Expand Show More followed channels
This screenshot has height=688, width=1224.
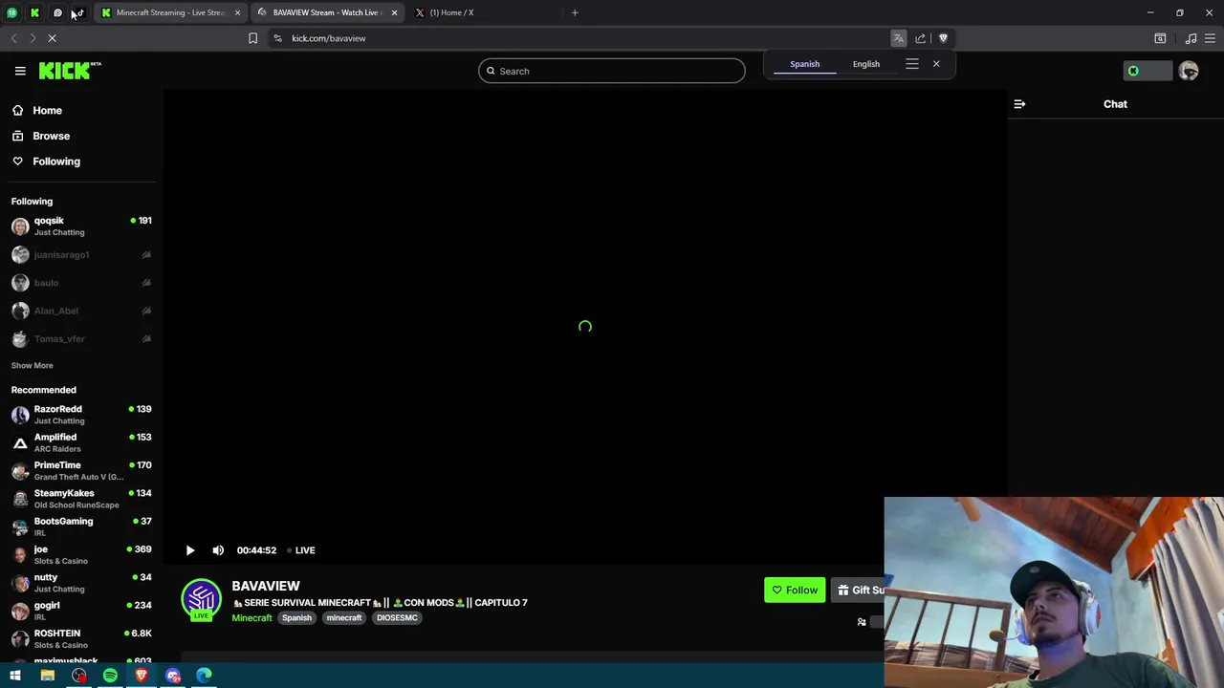pyautogui.click(x=32, y=365)
